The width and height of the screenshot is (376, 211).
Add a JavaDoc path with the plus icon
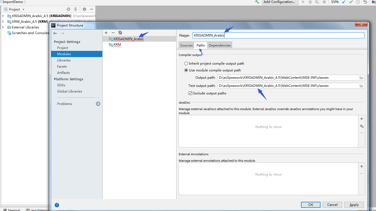tap(362, 119)
